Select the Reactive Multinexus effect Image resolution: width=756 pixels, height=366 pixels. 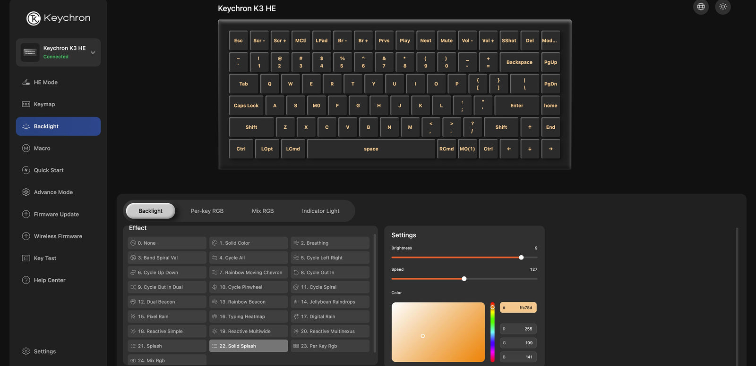(330, 331)
